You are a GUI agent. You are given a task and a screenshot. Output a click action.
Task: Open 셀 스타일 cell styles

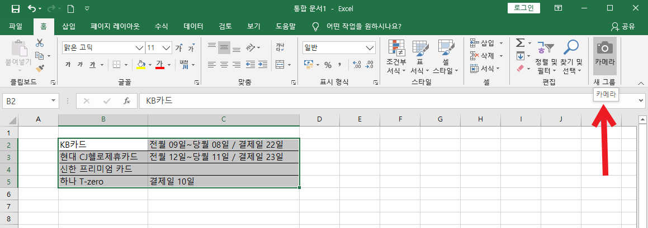445,57
